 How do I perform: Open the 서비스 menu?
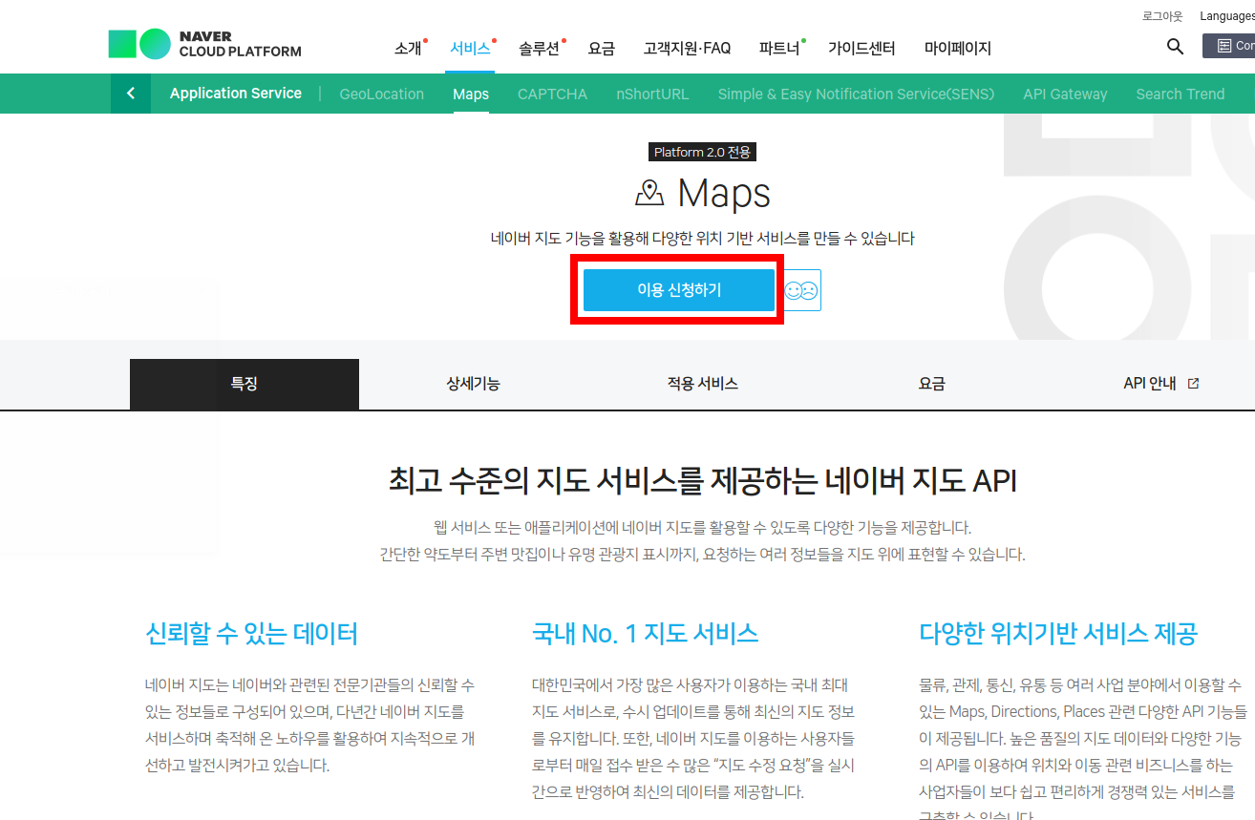click(471, 48)
